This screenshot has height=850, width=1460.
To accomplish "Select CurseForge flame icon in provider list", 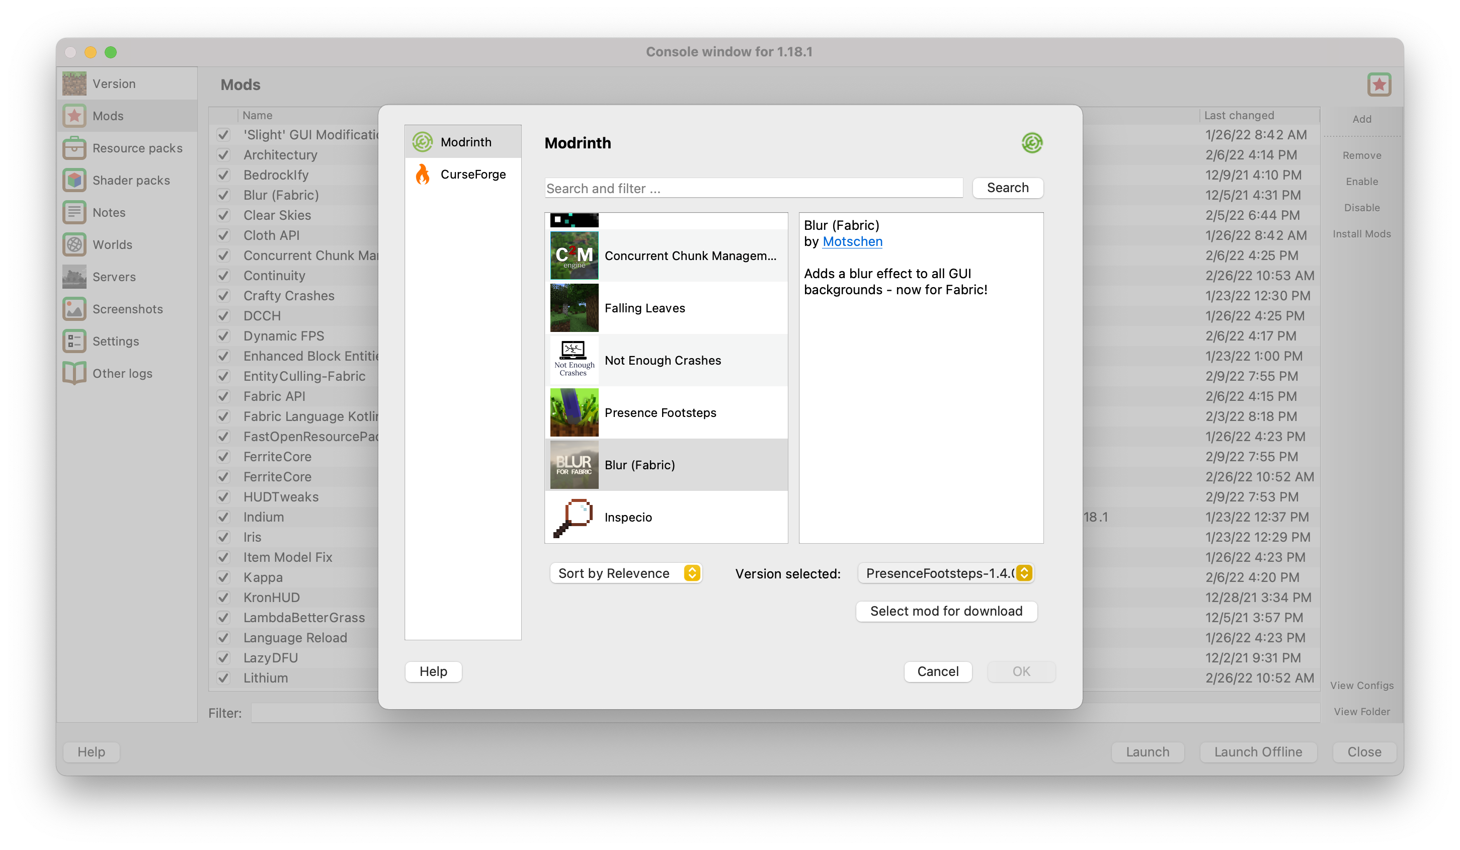I will [423, 175].
